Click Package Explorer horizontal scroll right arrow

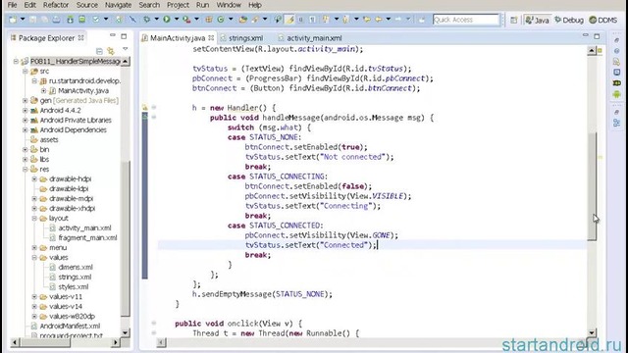click(116, 342)
